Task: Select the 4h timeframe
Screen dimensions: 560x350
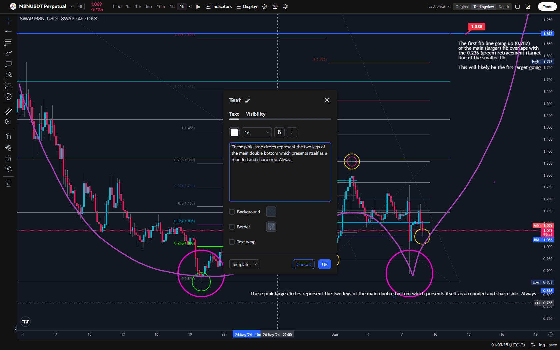Action: (182, 7)
